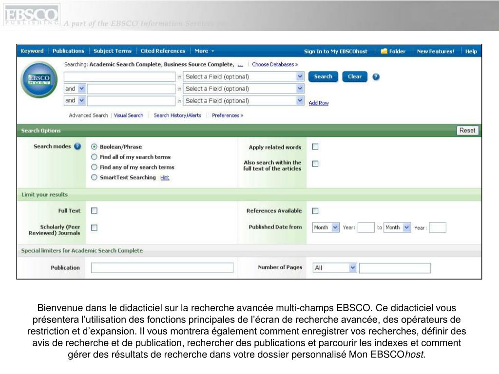The height and width of the screenshot is (374, 499).
Task: Tick the Full Text limiter
Action: click(94, 210)
